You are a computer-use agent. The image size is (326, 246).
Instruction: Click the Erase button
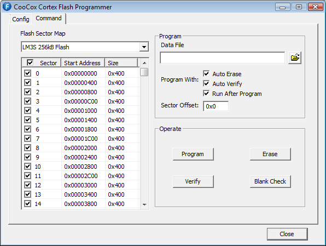(270, 154)
